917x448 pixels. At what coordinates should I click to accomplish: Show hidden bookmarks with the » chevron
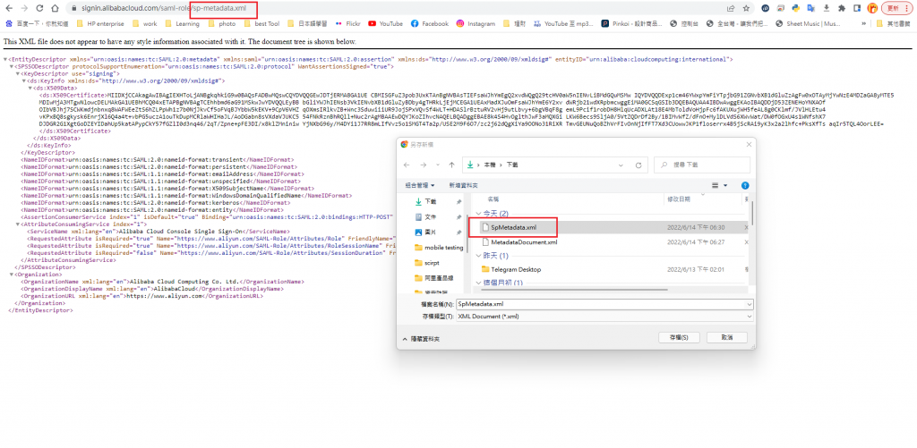tap(864, 24)
